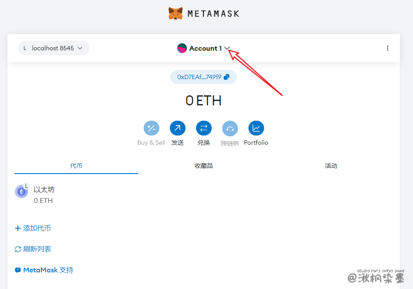Switch to the Tokens (代币) tab
Screen dimensions: 413x289
(x=76, y=166)
